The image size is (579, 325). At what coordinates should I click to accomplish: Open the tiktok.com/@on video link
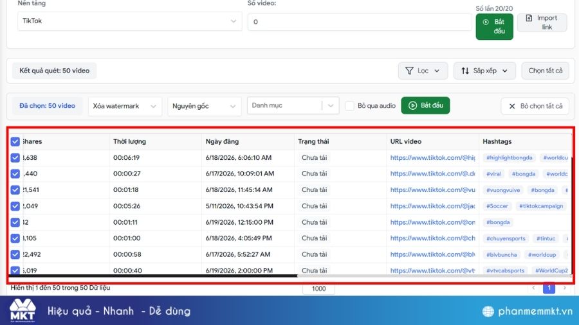(433, 222)
